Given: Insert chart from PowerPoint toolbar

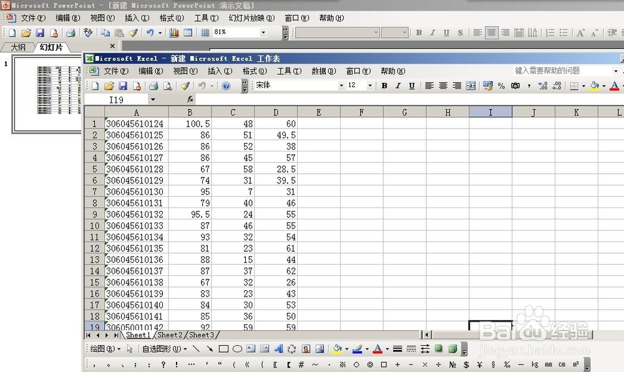Looking at the screenshot, I should pyautogui.click(x=174, y=32).
